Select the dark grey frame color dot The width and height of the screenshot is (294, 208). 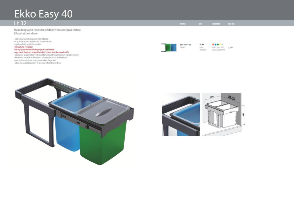point(203,45)
